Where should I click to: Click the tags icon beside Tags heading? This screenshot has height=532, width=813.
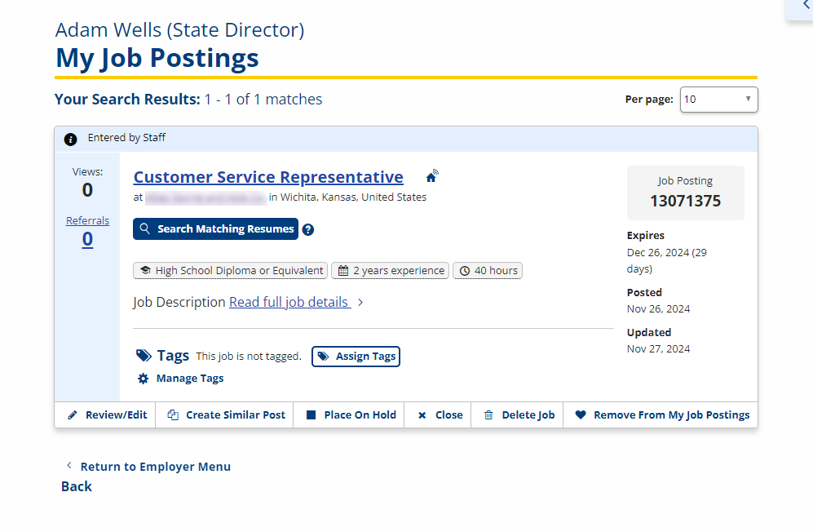tap(144, 356)
